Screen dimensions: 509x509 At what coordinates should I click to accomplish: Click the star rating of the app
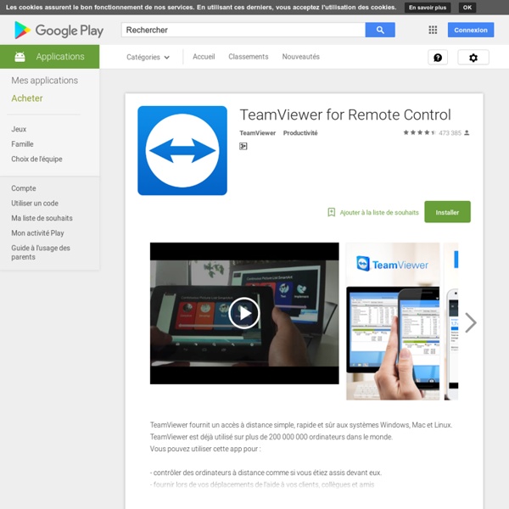tap(419, 133)
